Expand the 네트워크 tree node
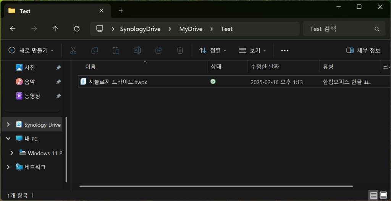 tap(8, 167)
